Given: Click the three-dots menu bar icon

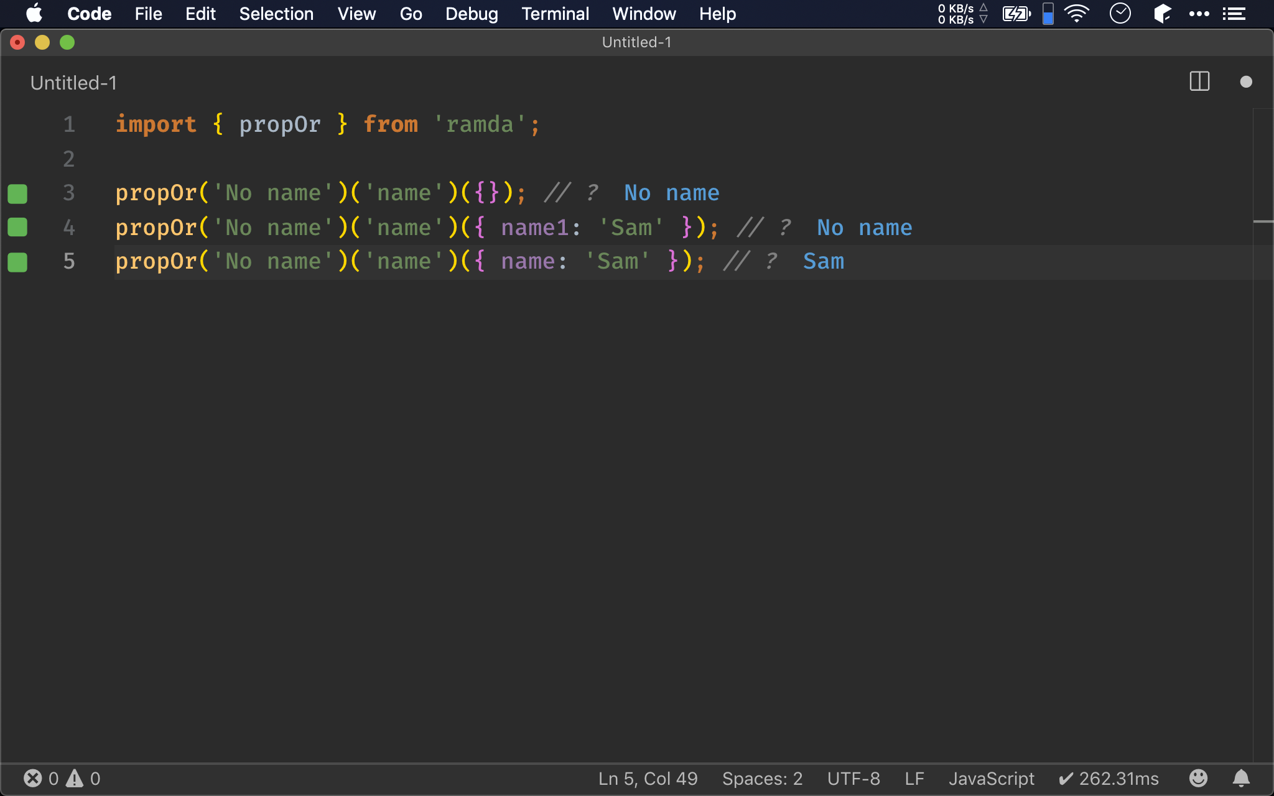Looking at the screenshot, I should coord(1199,14).
